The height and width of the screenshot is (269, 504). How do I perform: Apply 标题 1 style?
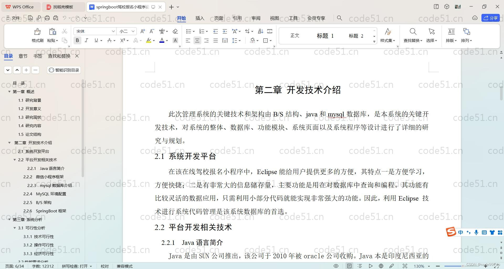point(325,36)
